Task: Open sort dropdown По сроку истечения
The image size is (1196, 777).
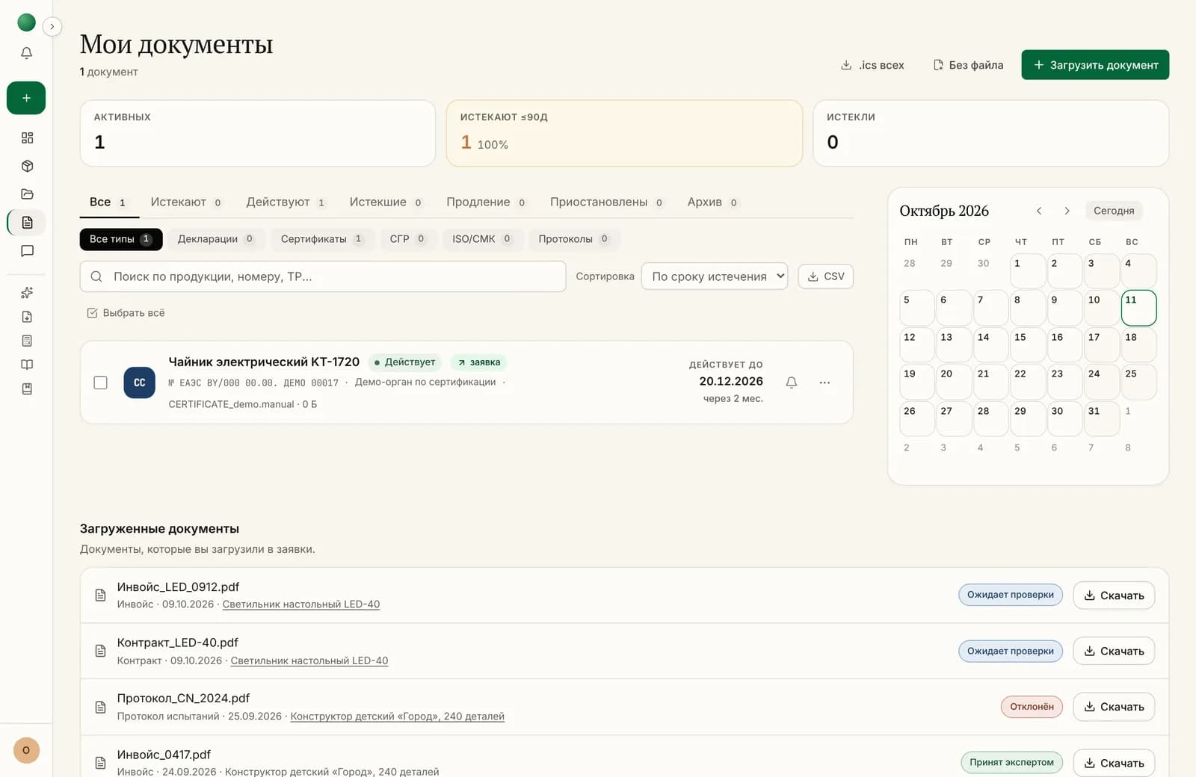Action: 715,276
